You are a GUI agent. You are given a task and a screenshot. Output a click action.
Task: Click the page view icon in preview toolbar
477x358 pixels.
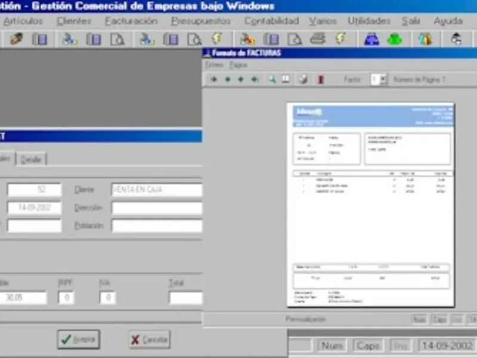(286, 79)
